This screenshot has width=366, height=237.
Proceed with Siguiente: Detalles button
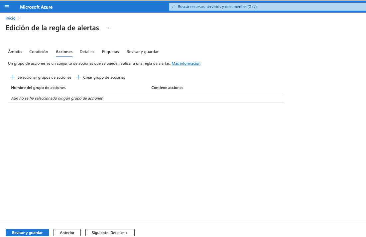[110, 233]
